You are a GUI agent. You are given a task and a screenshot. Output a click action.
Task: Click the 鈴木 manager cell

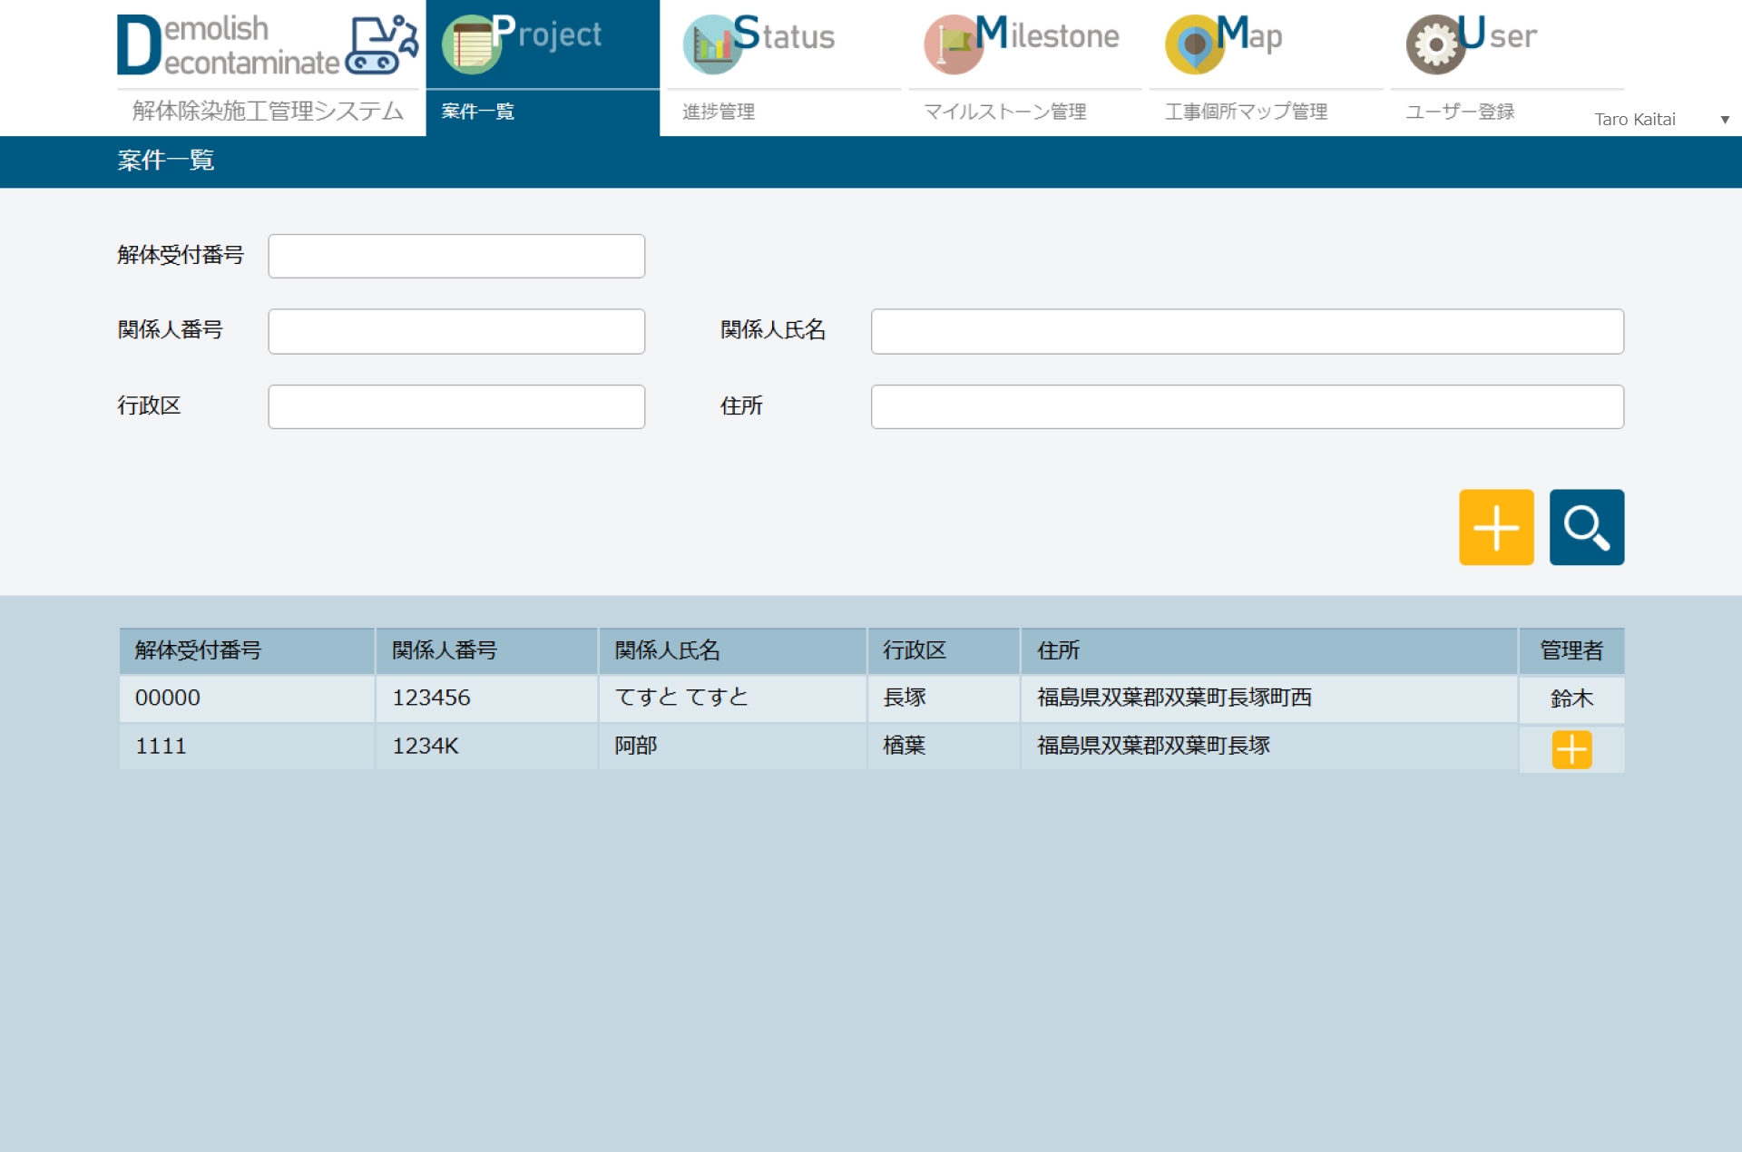[x=1571, y=698]
